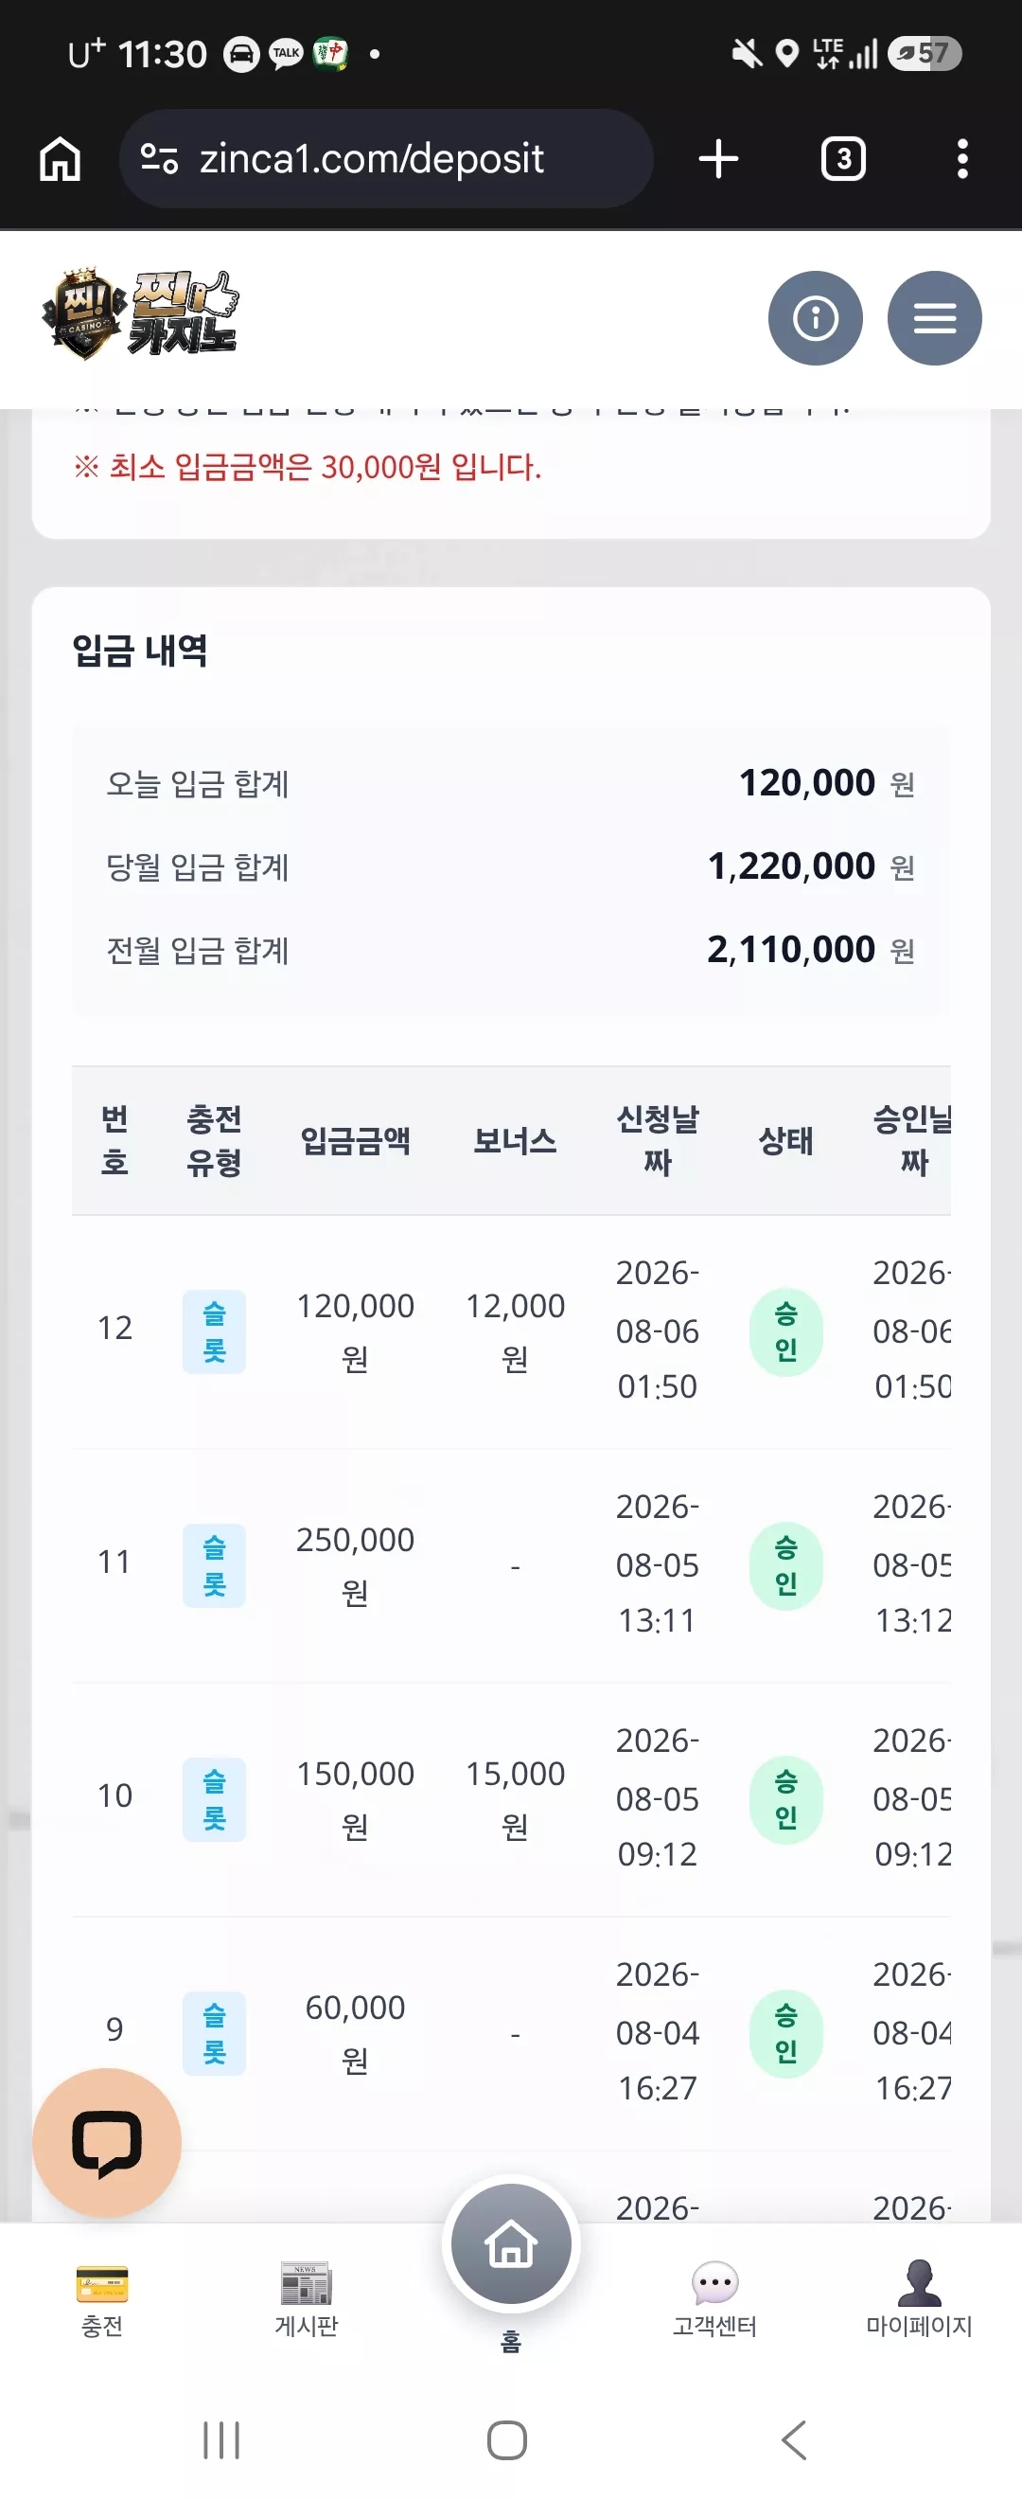Tap site settings icon in address bar
Viewport: 1022px width, 2500px height.
coord(159,158)
